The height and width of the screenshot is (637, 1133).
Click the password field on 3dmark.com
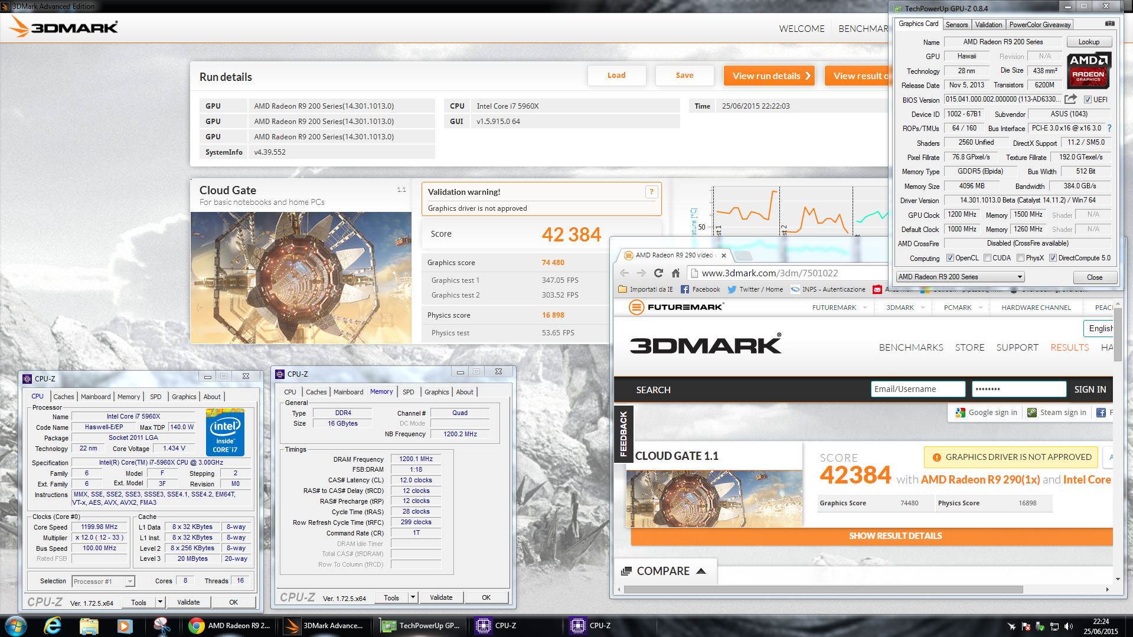[x=1018, y=389]
